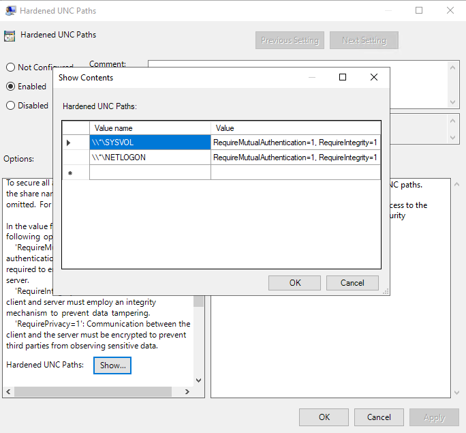Viewport: 466px width, 433px height.
Task: Click the title bar window icon
Action: [x=11, y=11]
